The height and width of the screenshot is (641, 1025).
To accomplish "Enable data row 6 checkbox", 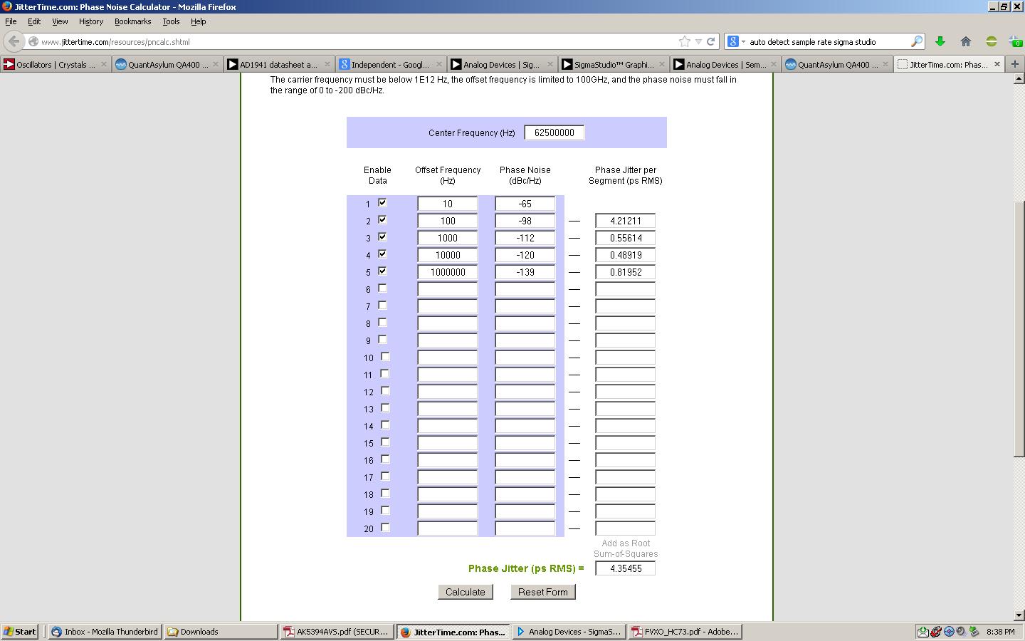I will point(382,288).
